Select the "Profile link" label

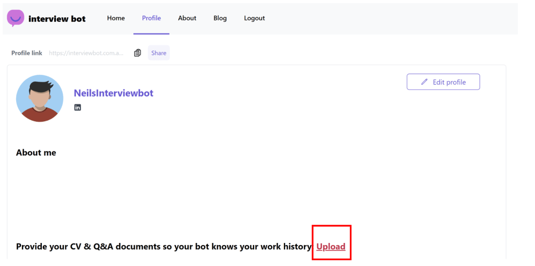[x=27, y=53]
